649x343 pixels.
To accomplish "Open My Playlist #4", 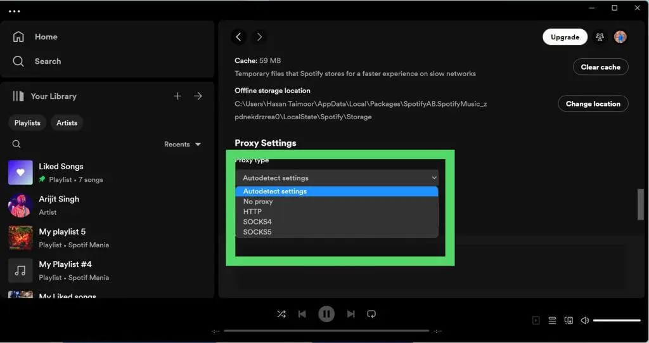I will click(108, 271).
